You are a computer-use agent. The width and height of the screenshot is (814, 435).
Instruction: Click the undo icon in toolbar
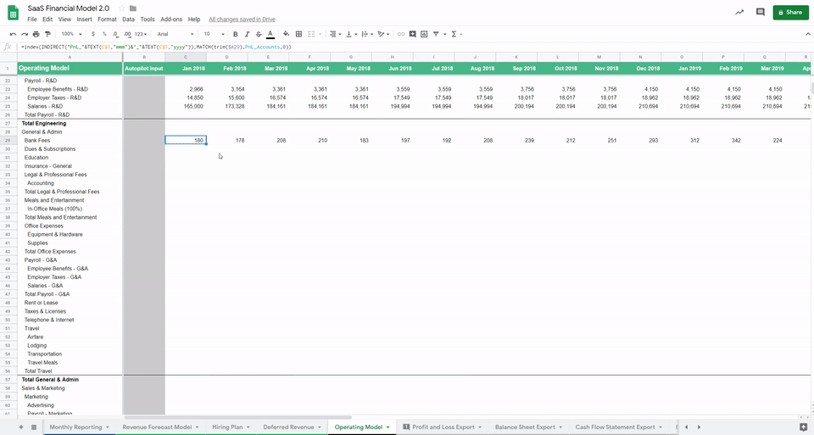click(x=13, y=34)
